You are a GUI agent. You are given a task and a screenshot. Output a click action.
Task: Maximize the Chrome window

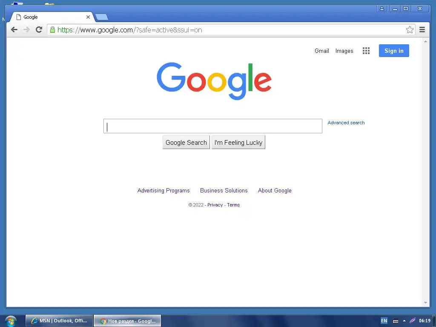click(406, 9)
